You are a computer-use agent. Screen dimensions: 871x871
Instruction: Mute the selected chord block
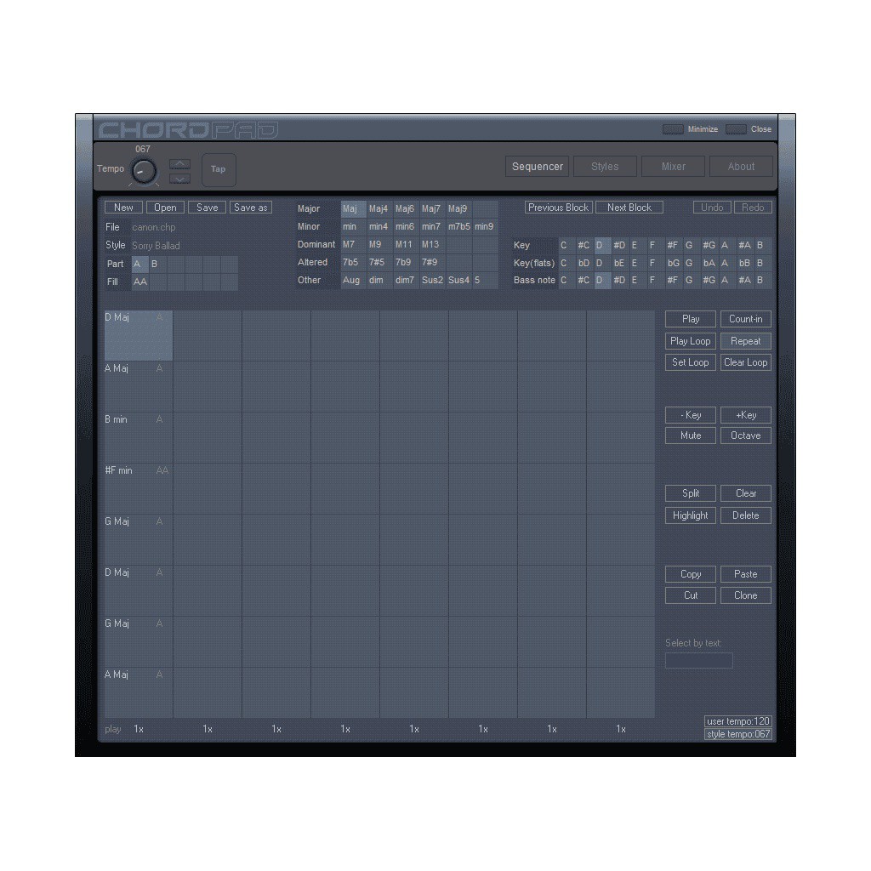tap(691, 435)
